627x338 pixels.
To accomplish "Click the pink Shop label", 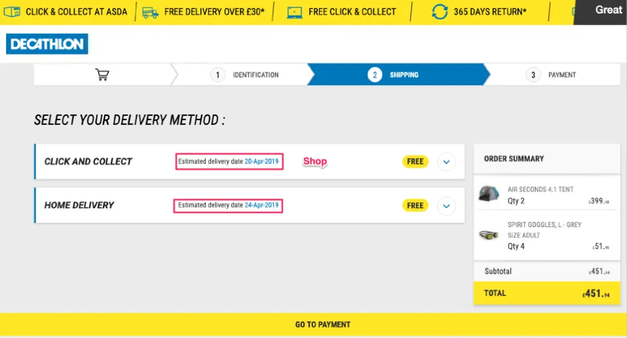I will [315, 161].
